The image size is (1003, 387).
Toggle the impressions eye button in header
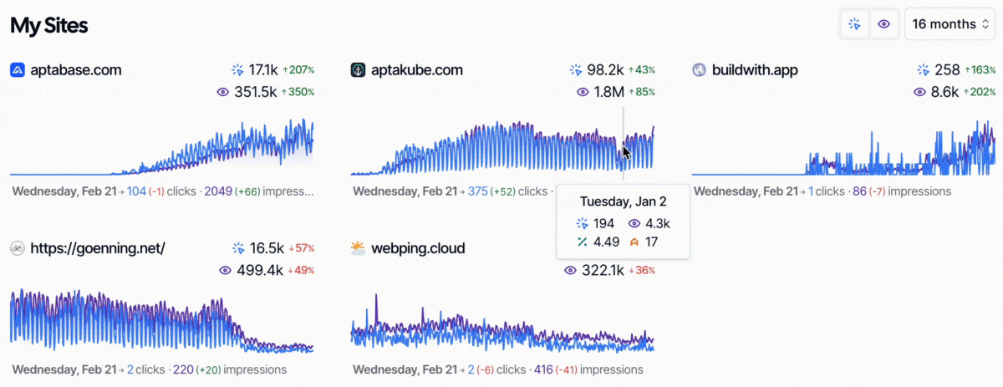pos(883,24)
